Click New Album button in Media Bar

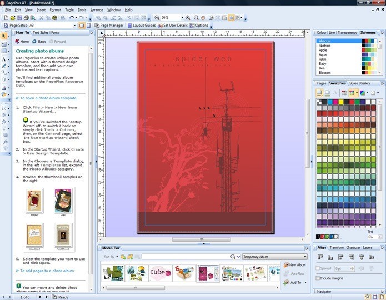pos(295,265)
